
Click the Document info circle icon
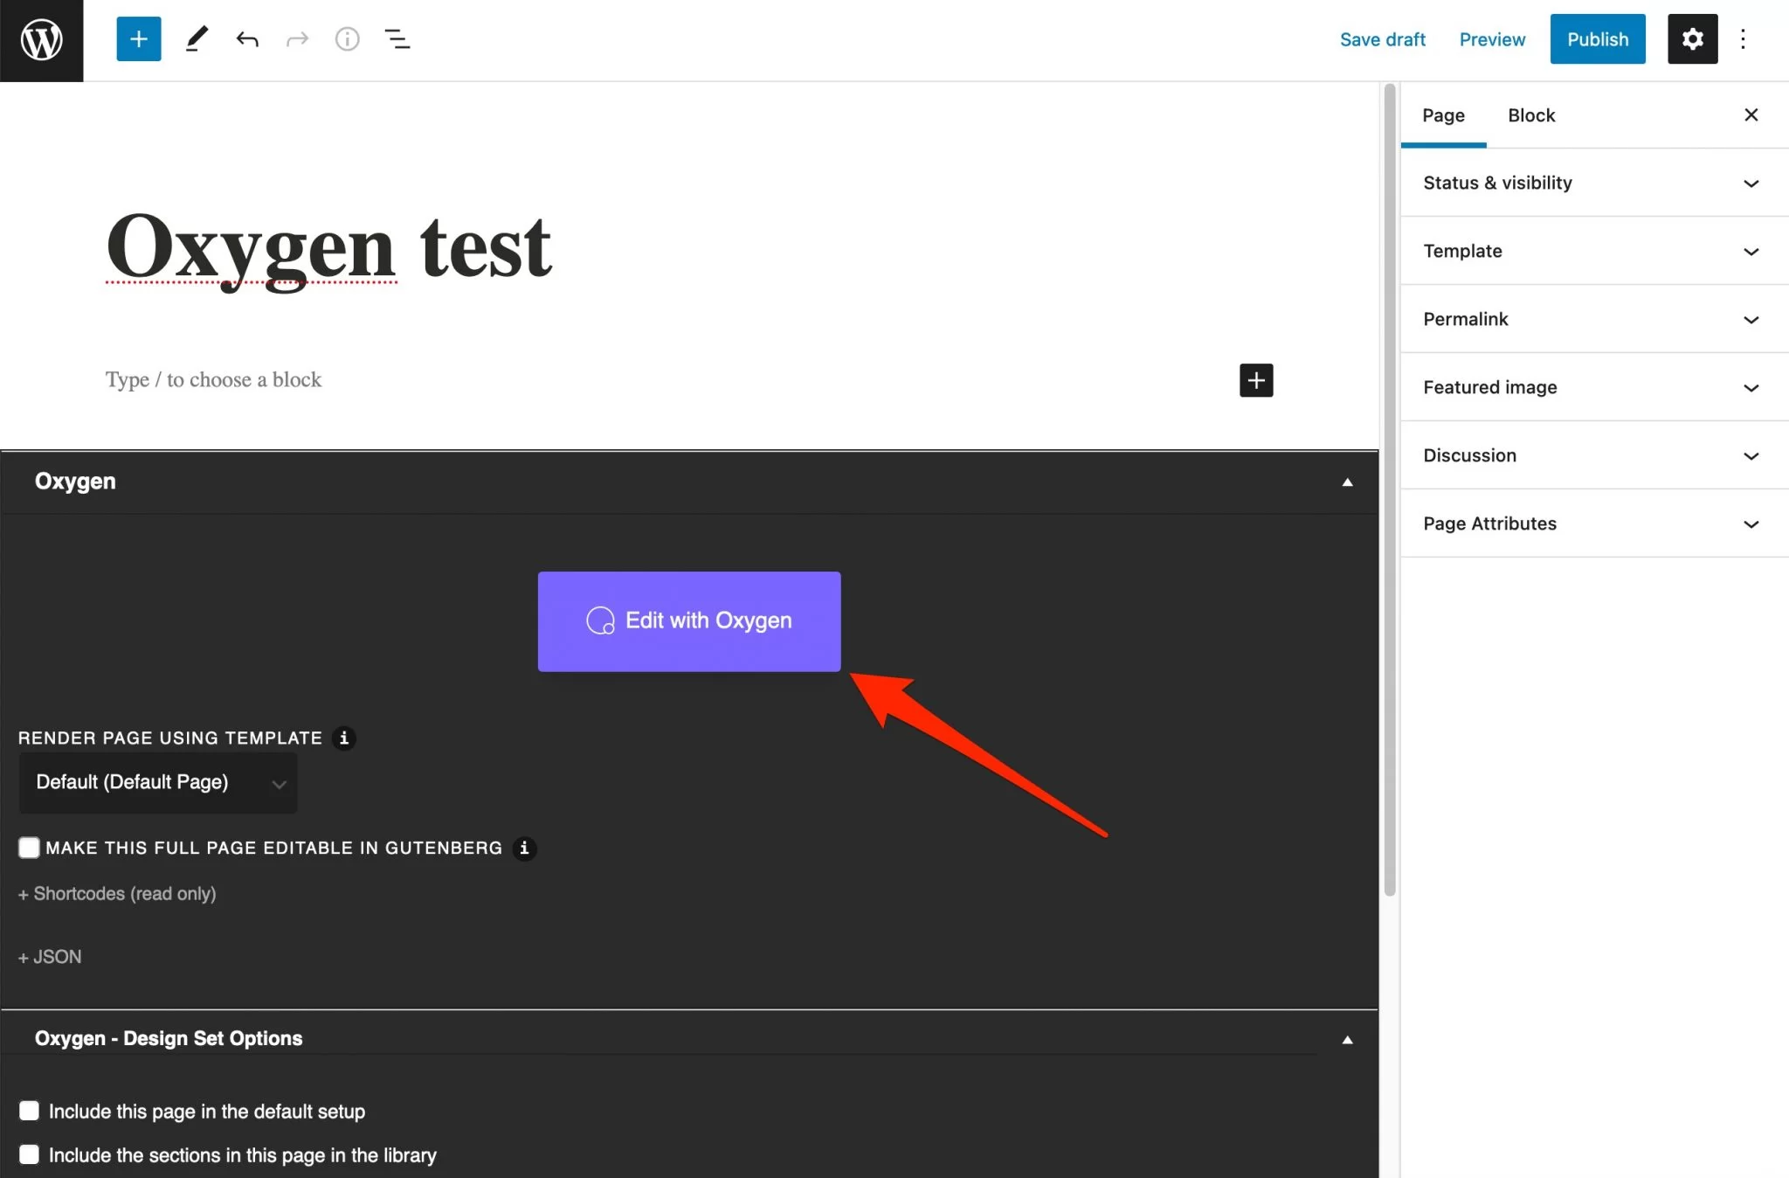tap(347, 38)
